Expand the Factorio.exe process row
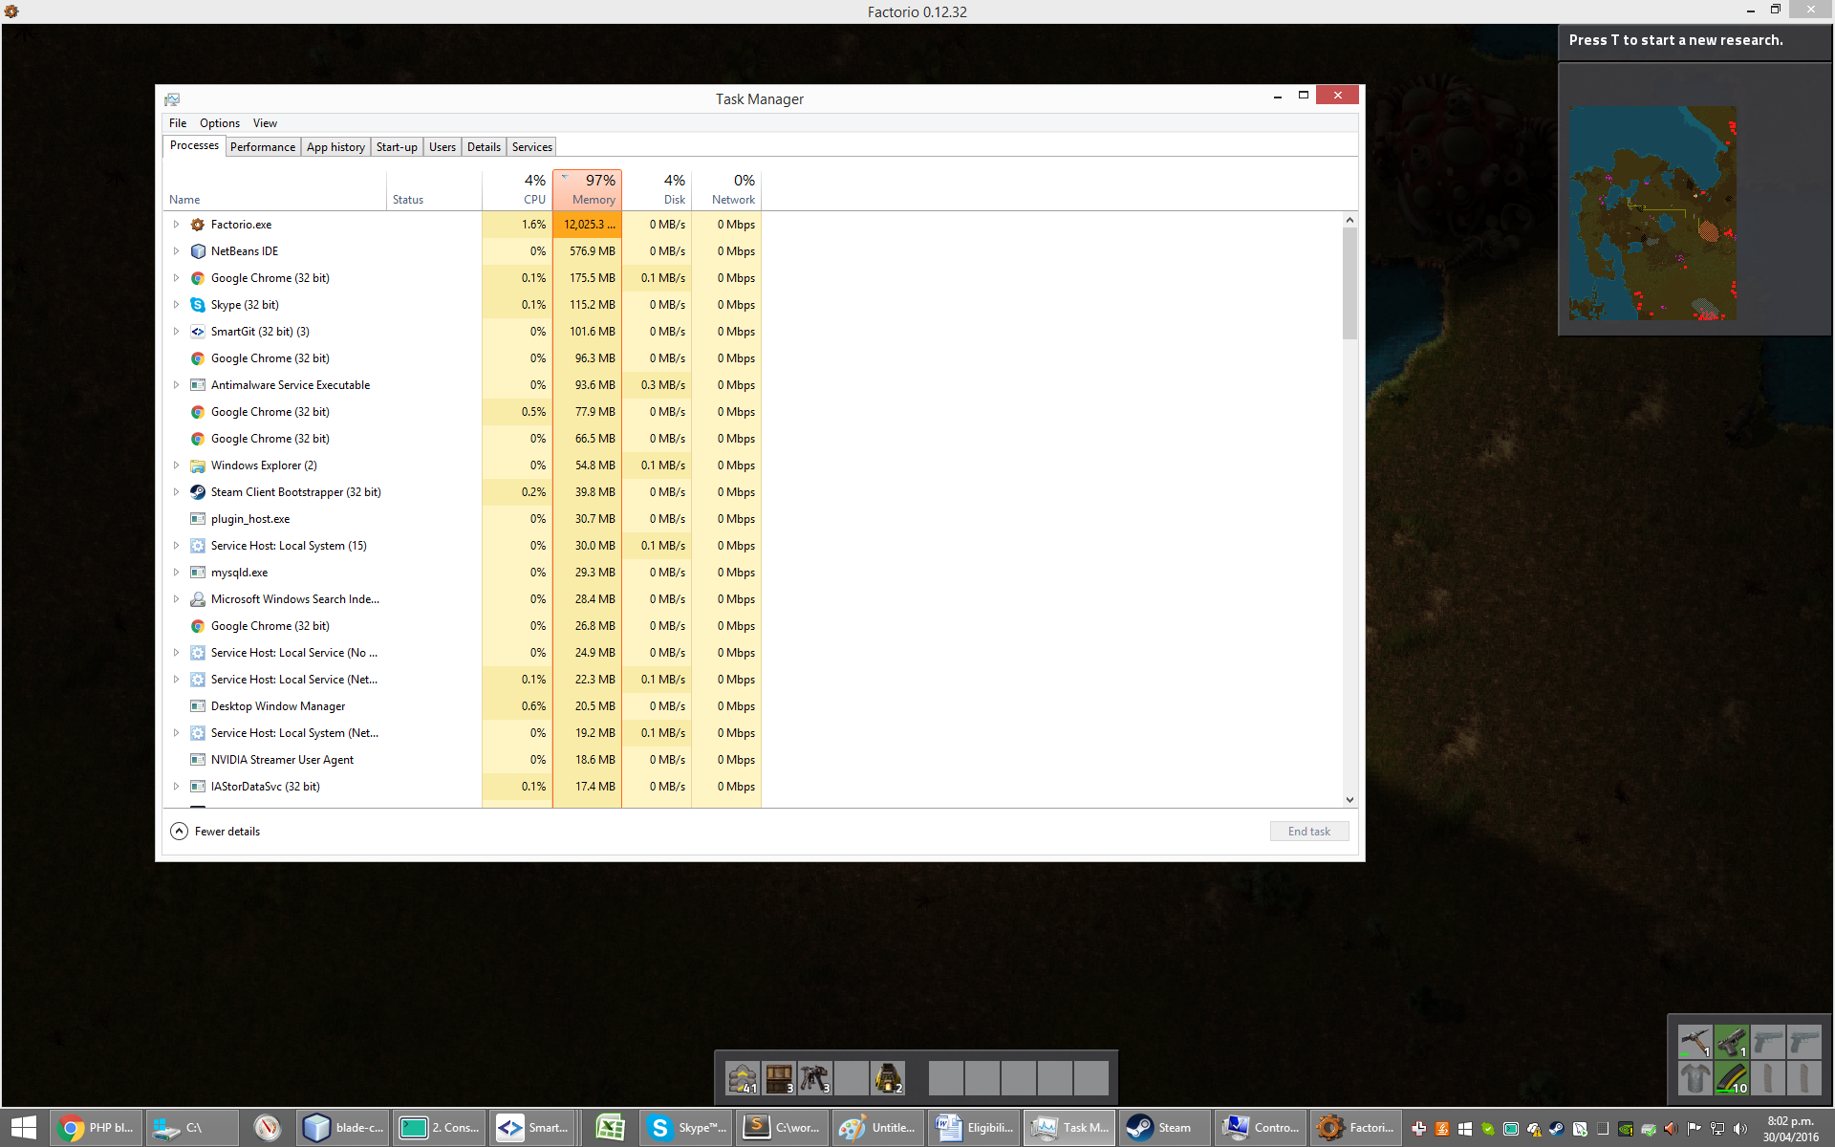 coord(176,225)
